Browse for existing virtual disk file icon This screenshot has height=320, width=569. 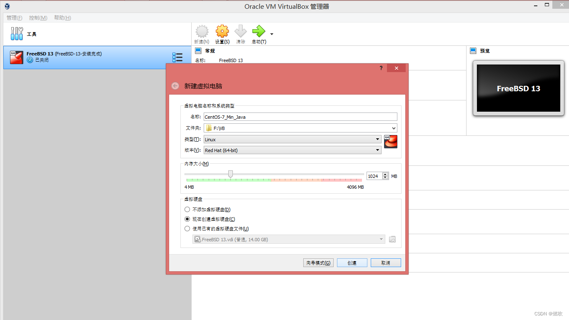392,239
